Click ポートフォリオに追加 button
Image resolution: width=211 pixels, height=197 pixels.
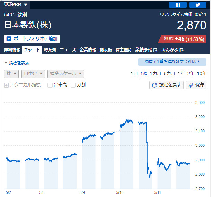[32, 39]
